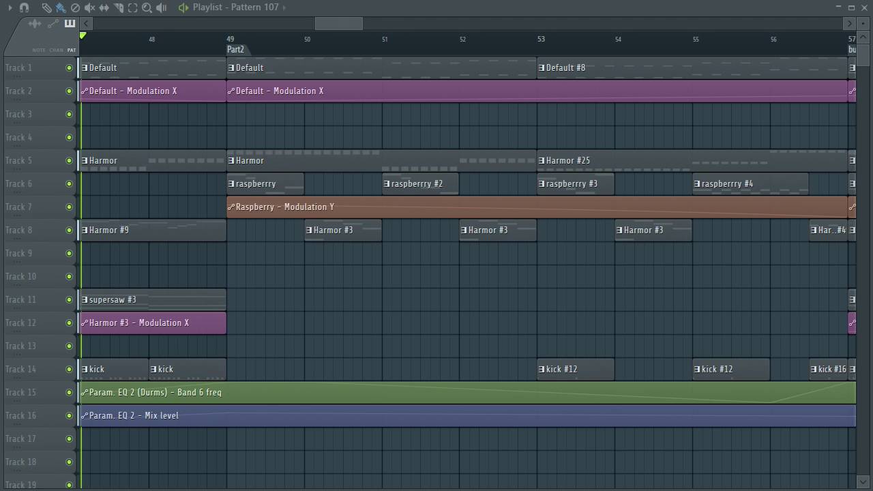Click bar number 53 on timeline ruler

pyautogui.click(x=541, y=39)
